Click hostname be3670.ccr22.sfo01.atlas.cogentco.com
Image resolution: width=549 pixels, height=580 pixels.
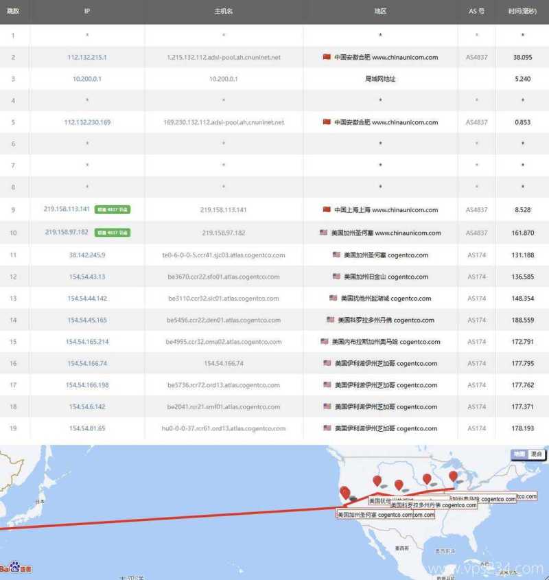click(224, 277)
